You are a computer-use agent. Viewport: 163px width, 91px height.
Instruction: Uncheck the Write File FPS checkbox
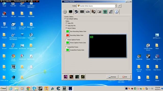(66, 26)
